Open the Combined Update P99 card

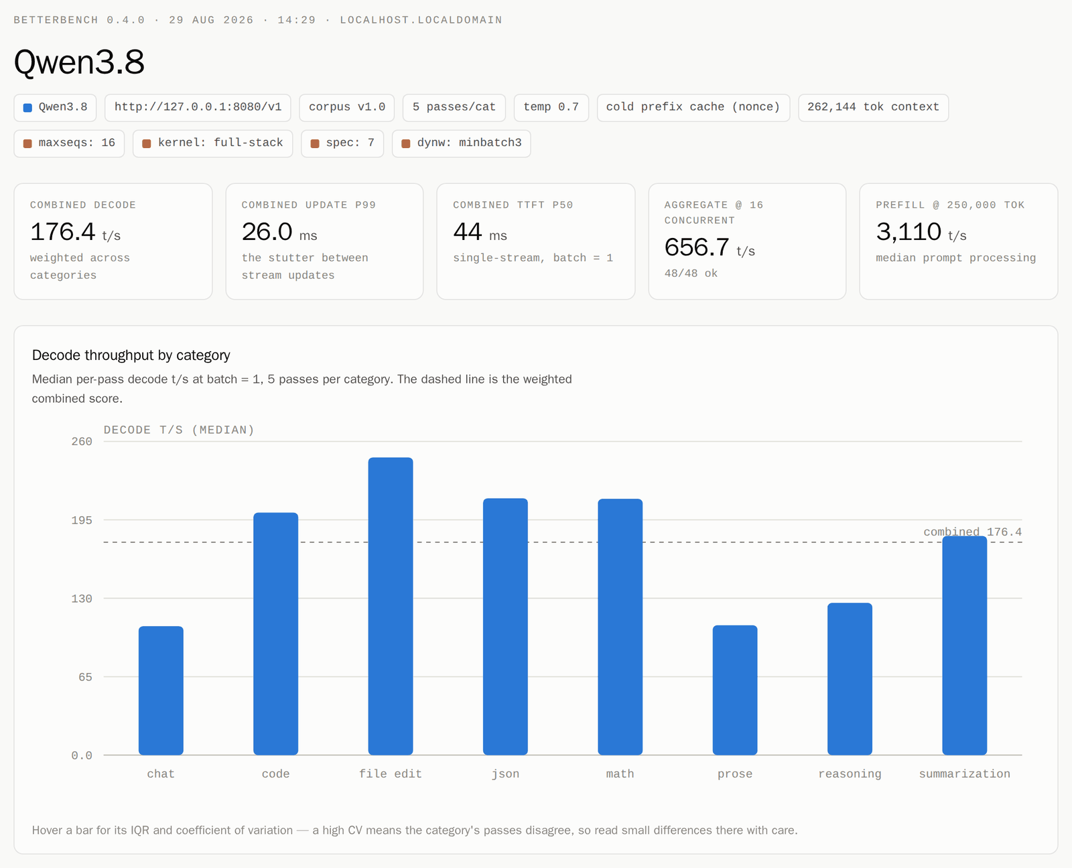(324, 241)
